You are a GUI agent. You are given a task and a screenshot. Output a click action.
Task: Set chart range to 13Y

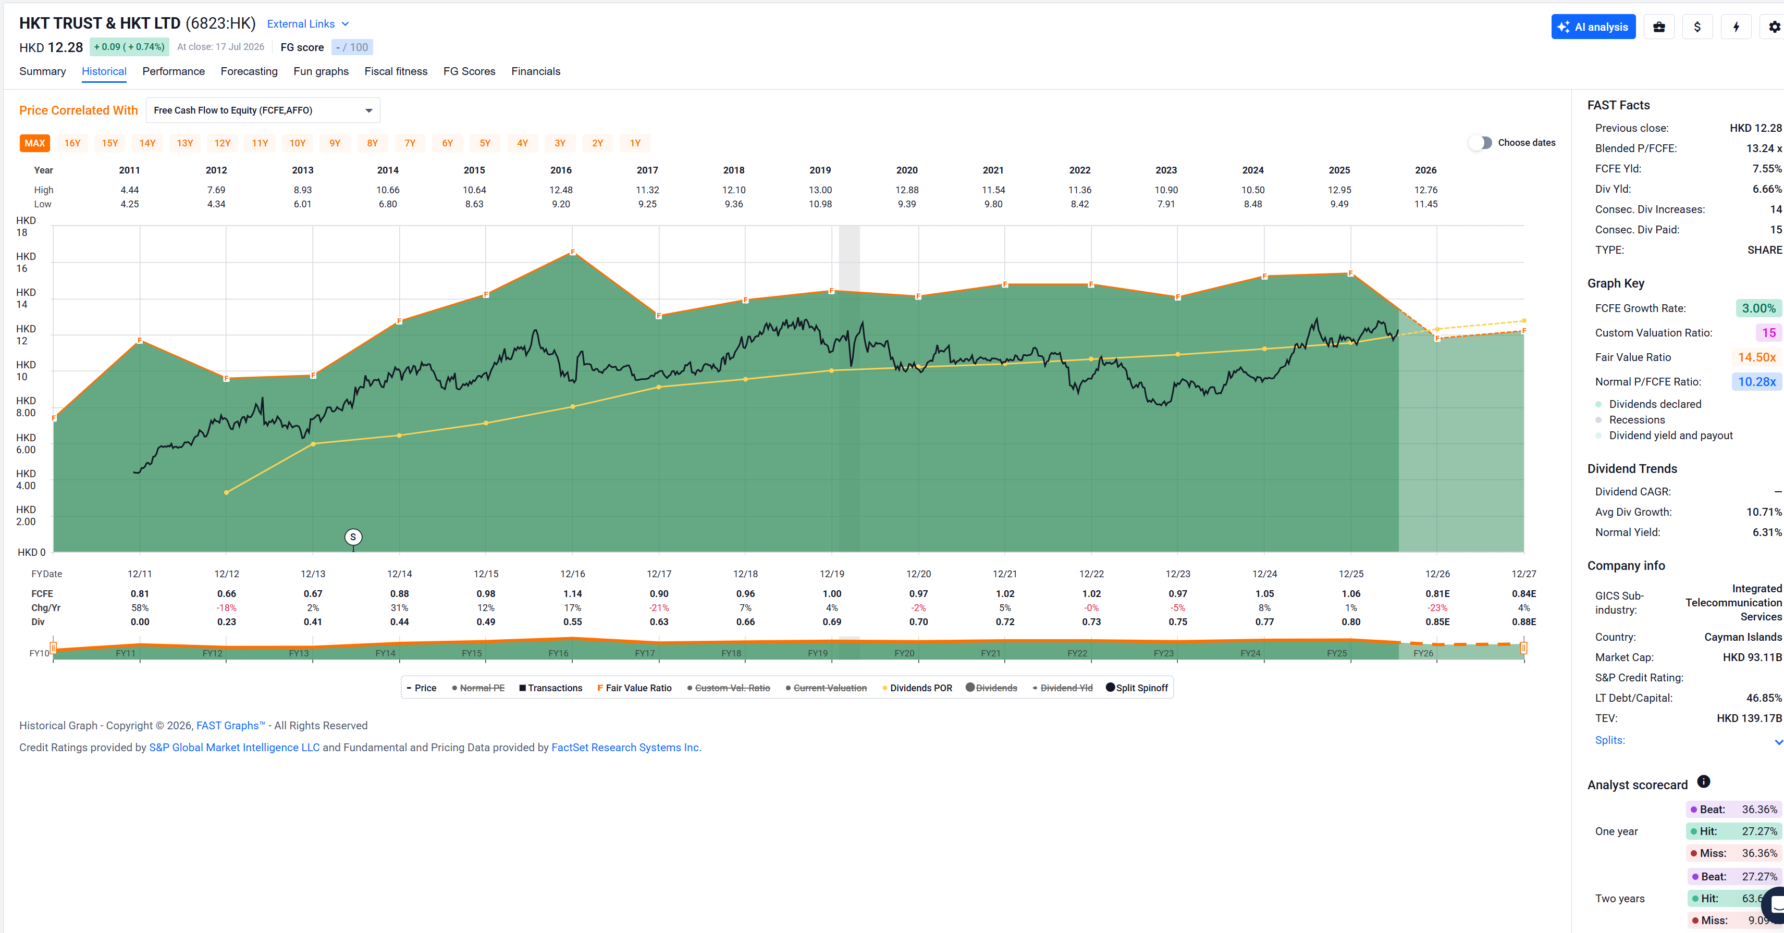[185, 143]
